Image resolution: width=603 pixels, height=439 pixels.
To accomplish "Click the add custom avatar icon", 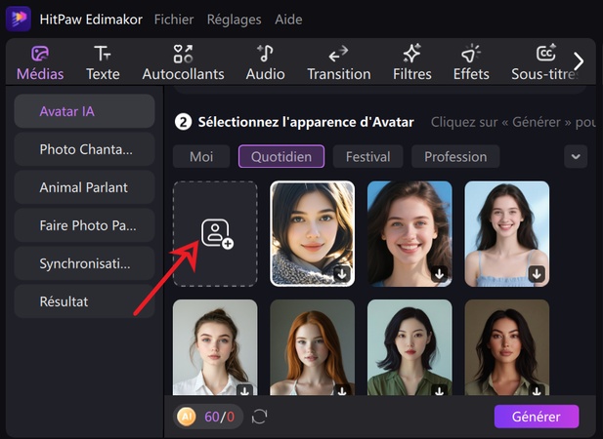I will tap(216, 233).
